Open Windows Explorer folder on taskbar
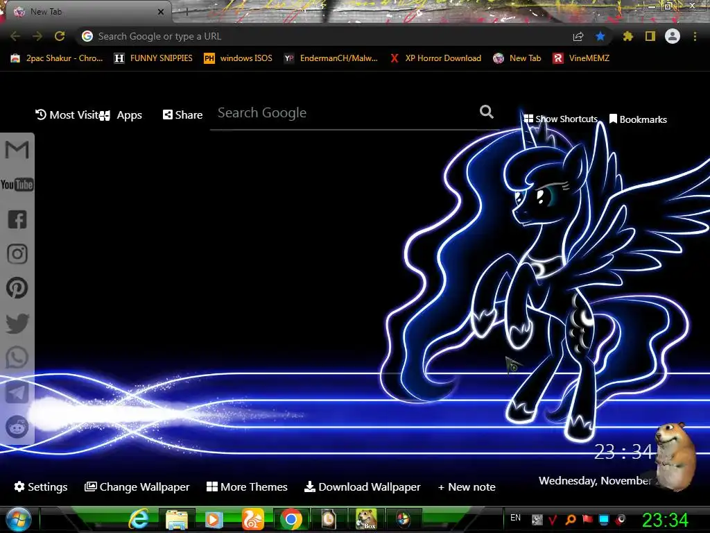Viewport: 710px width, 533px height. (x=177, y=520)
